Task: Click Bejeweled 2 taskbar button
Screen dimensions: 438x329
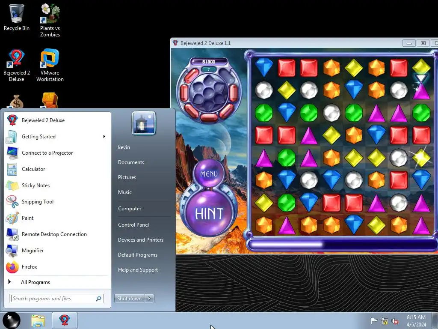Action: [64, 320]
